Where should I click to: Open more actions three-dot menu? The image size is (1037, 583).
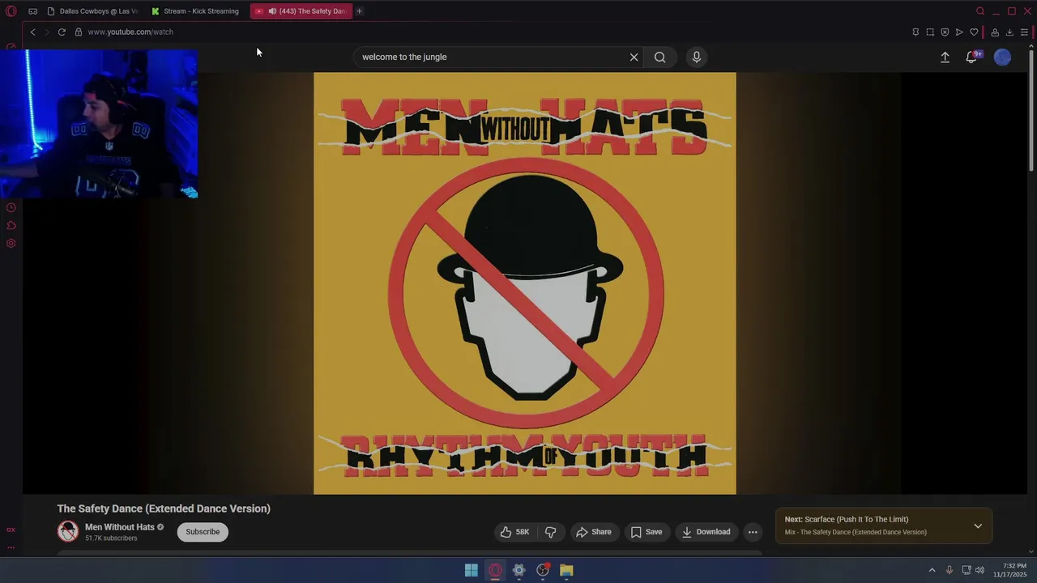[753, 532]
